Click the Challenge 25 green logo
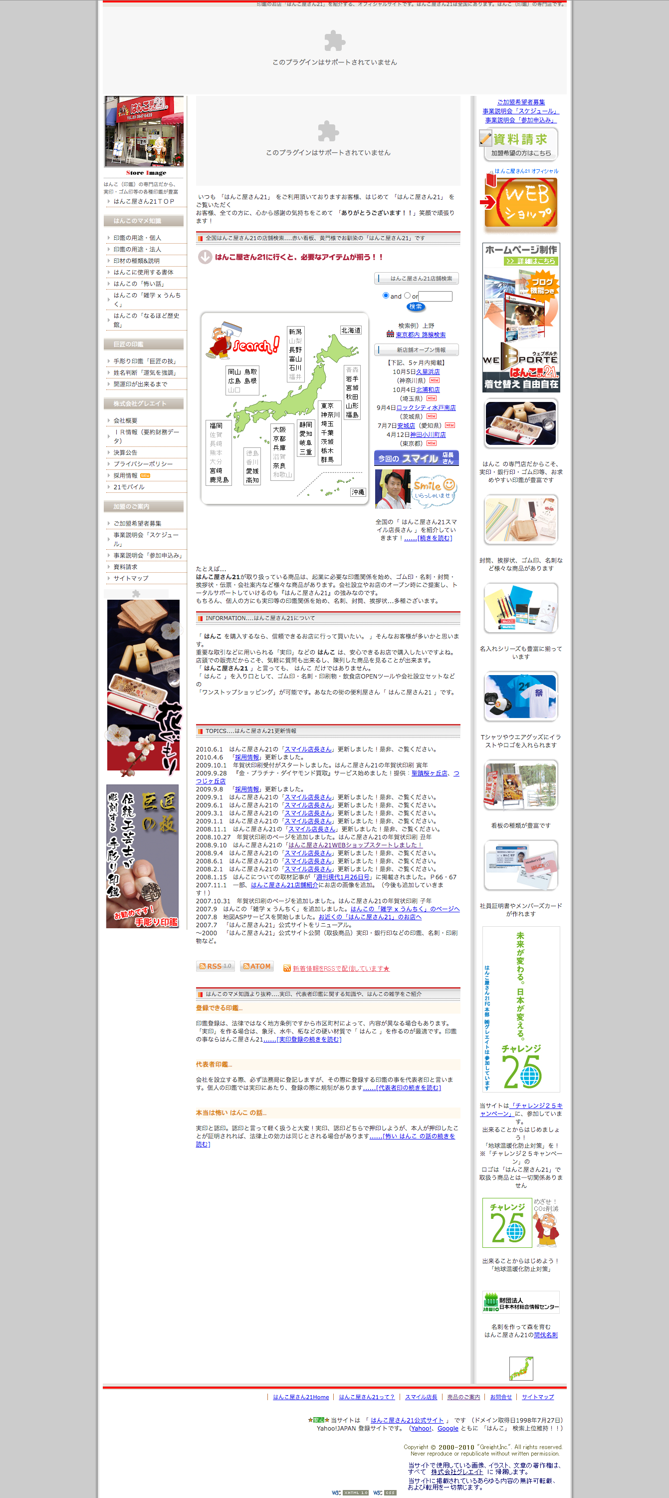Image resolution: width=669 pixels, height=1498 pixels. coord(507,1222)
